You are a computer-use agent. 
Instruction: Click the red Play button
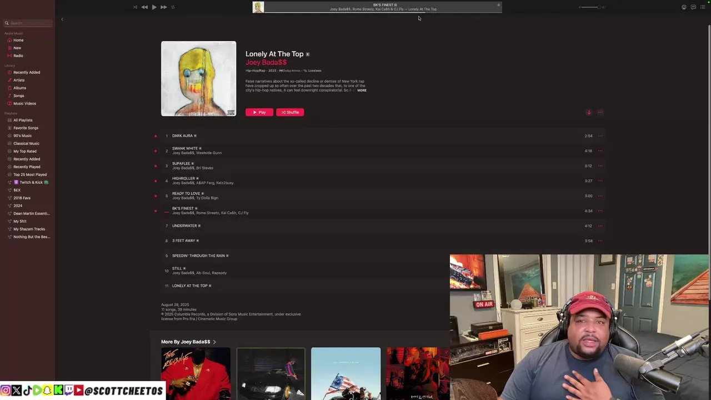(x=259, y=112)
